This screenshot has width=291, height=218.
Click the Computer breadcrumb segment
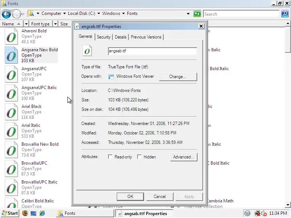[x=51, y=13]
